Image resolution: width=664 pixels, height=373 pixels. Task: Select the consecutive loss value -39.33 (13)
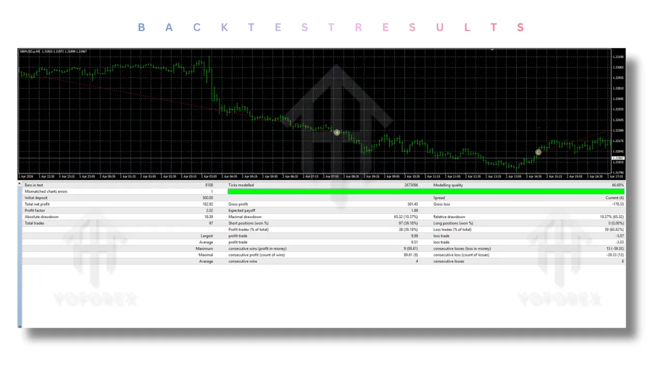615,255
